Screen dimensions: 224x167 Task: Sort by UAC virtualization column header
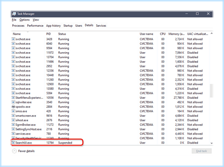(198, 34)
